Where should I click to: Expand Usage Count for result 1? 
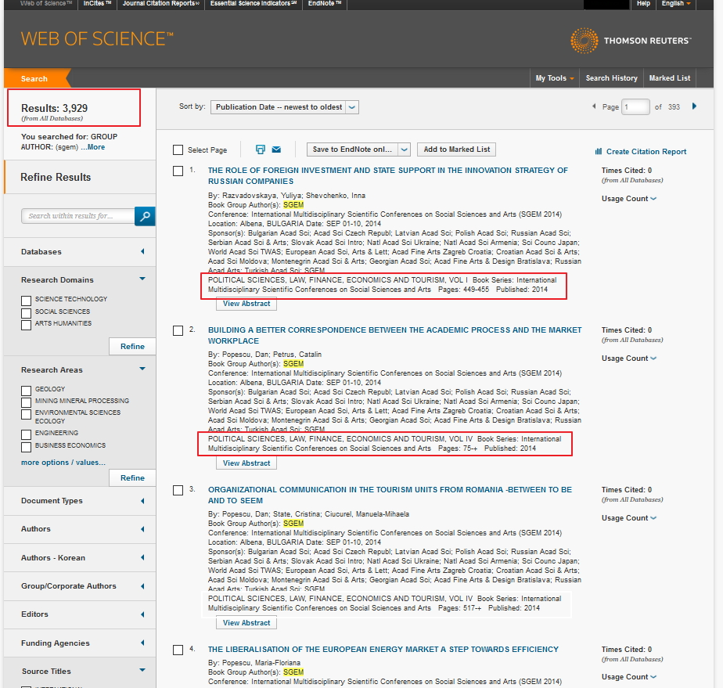point(629,199)
